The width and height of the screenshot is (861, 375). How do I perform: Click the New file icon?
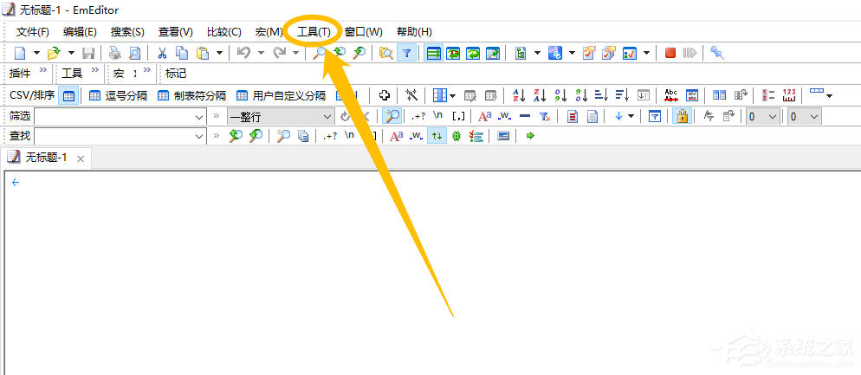[20, 53]
